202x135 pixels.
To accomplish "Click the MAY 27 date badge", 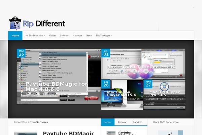I will (148, 84).
